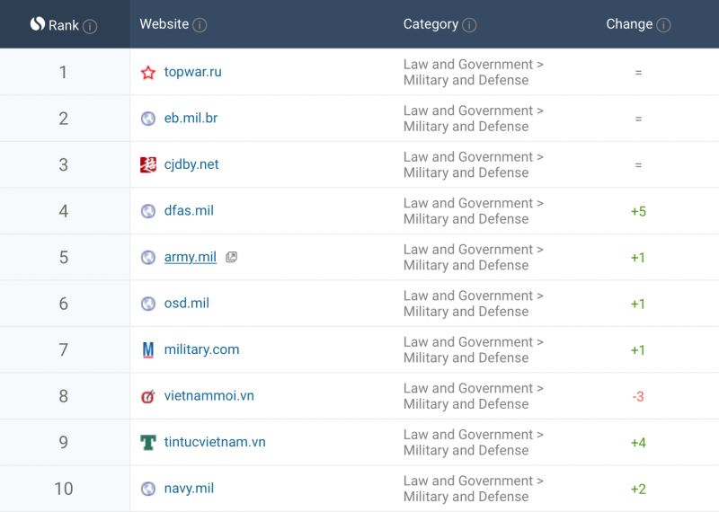Screen dimensions: 719x512
Task: Open the vietnammoi.vn website link
Action: (209, 396)
